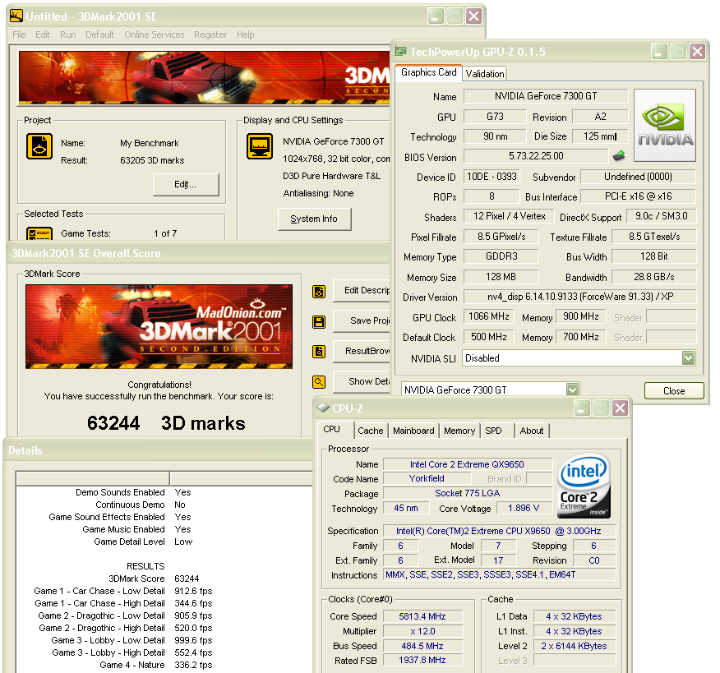This screenshot has height=673, width=720.
Task: Click the Edit... button in Project
Action: (x=186, y=185)
